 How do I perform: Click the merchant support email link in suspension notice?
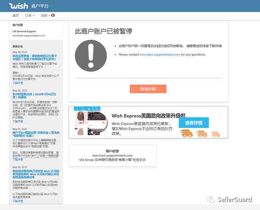pyautogui.click(x=160, y=55)
